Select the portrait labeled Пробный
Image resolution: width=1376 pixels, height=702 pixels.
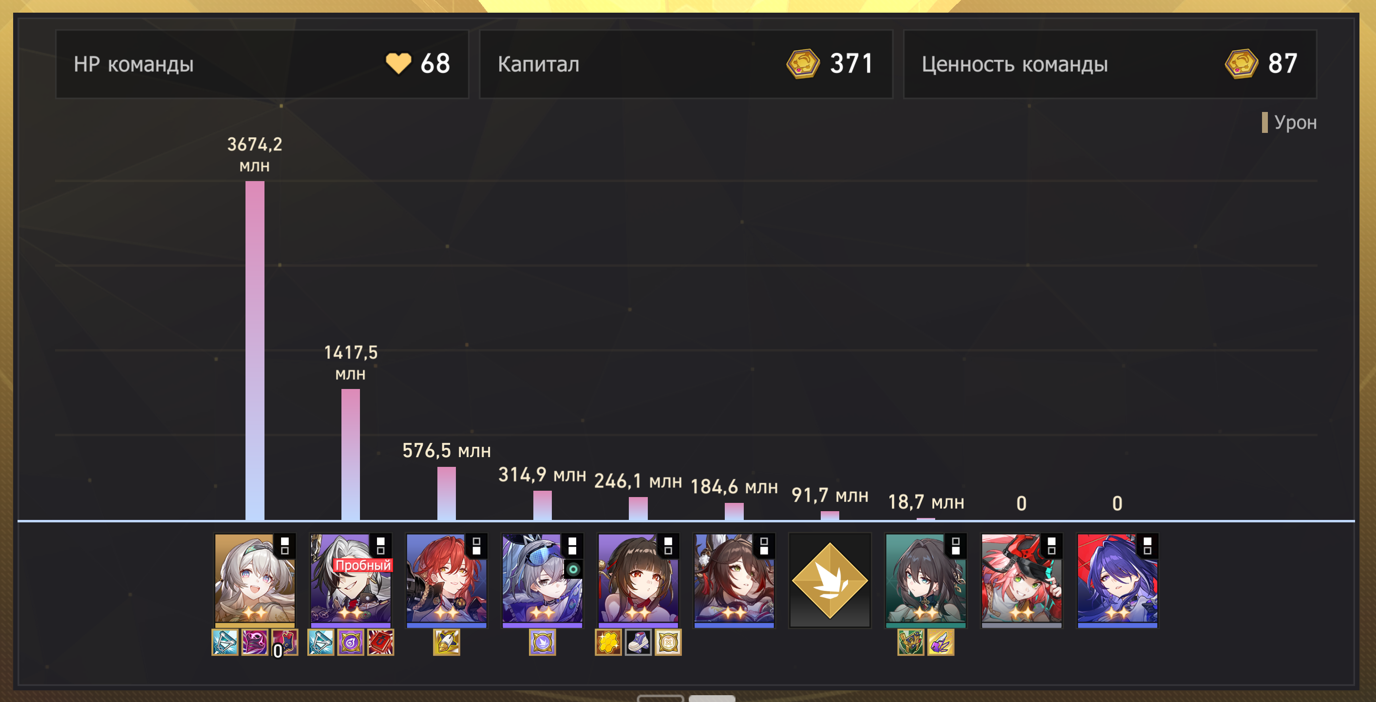click(x=351, y=580)
